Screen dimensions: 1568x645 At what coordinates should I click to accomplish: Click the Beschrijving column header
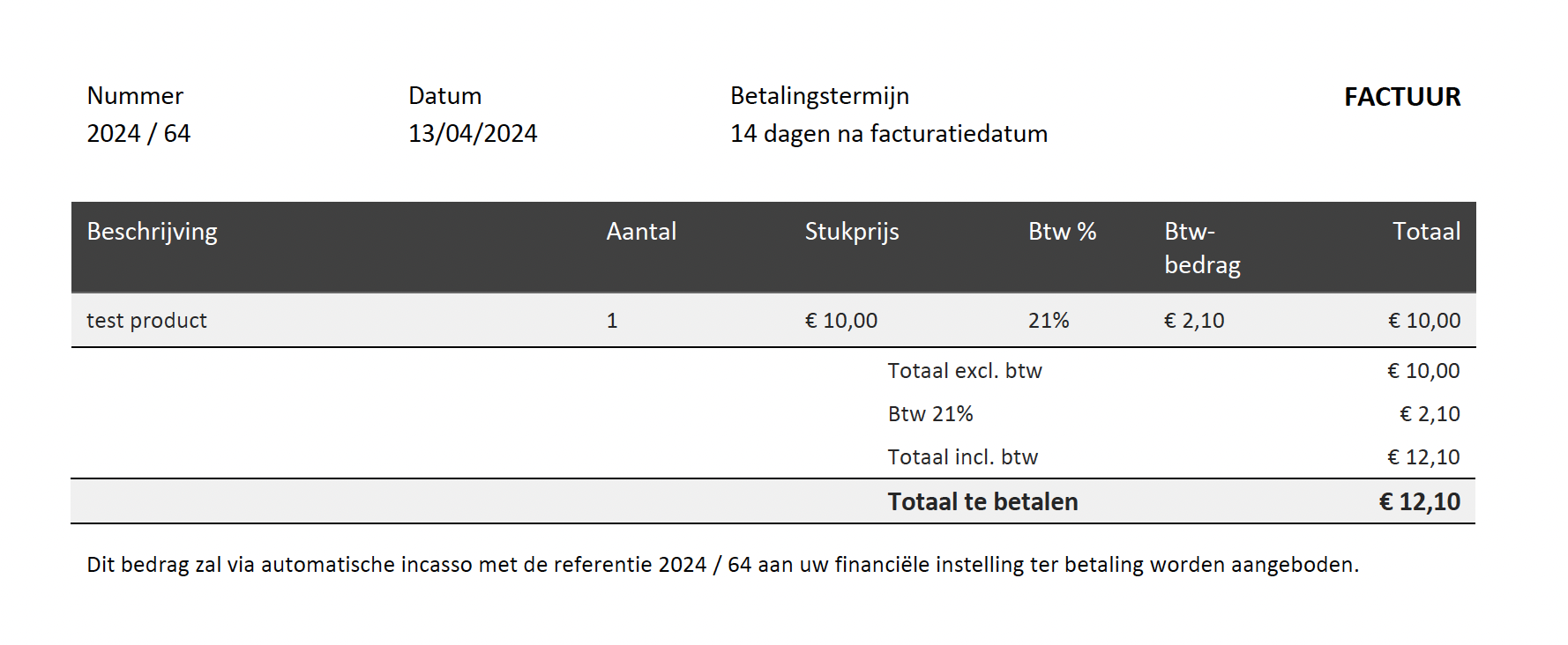click(x=152, y=232)
